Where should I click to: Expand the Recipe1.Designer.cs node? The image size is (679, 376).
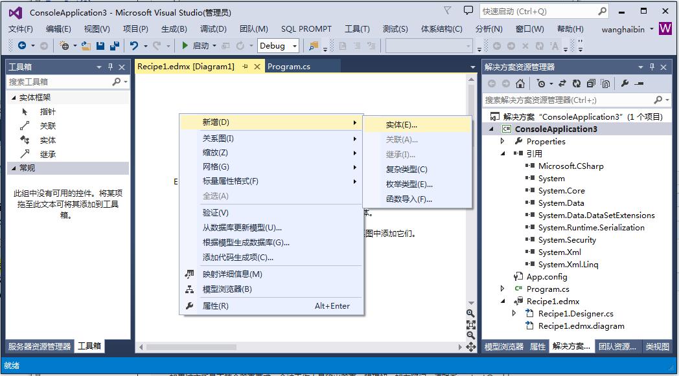point(514,313)
